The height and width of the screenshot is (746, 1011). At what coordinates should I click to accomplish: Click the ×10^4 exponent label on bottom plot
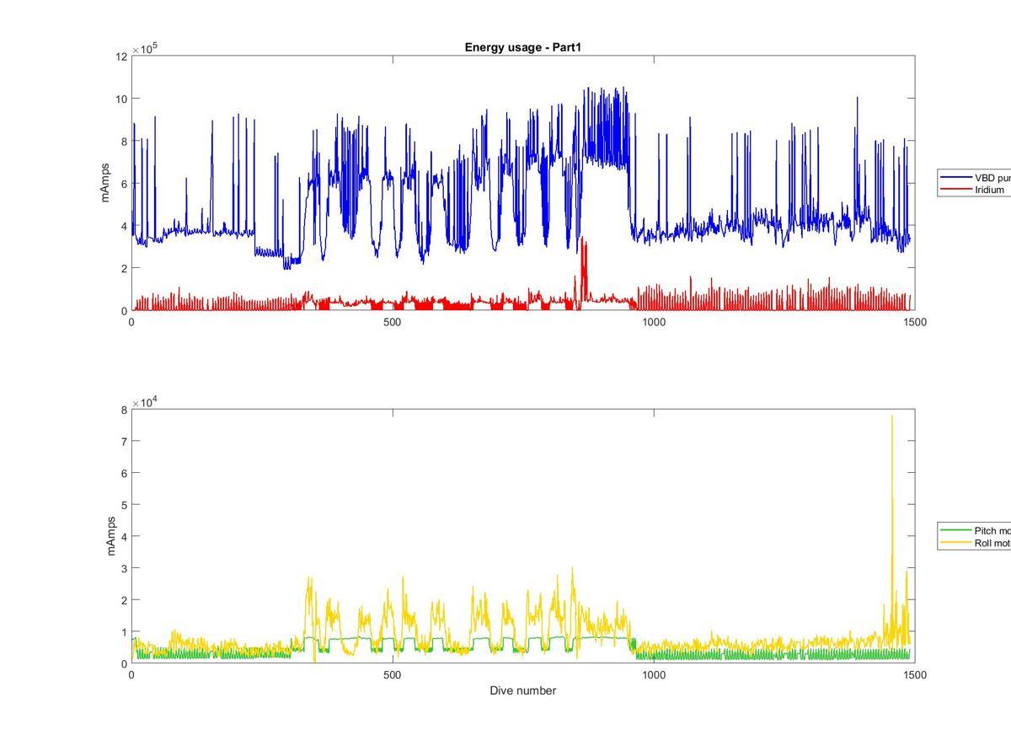pos(145,401)
